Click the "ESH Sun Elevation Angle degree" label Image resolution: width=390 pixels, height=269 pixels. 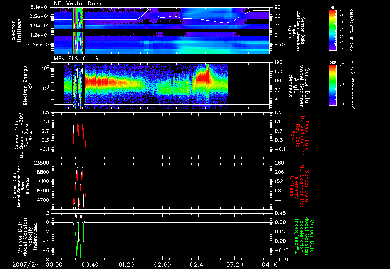click(x=296, y=30)
